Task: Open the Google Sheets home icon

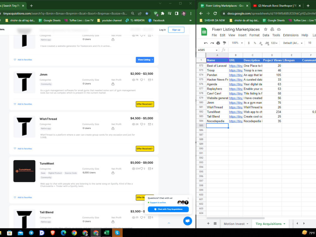Action: click(x=204, y=32)
